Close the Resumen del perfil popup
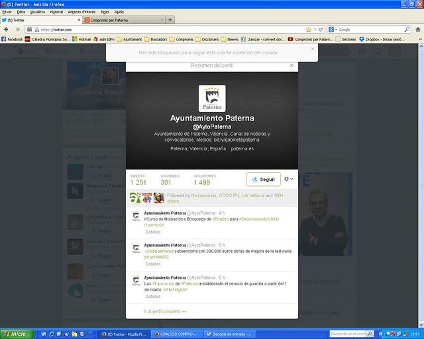 tap(291, 66)
